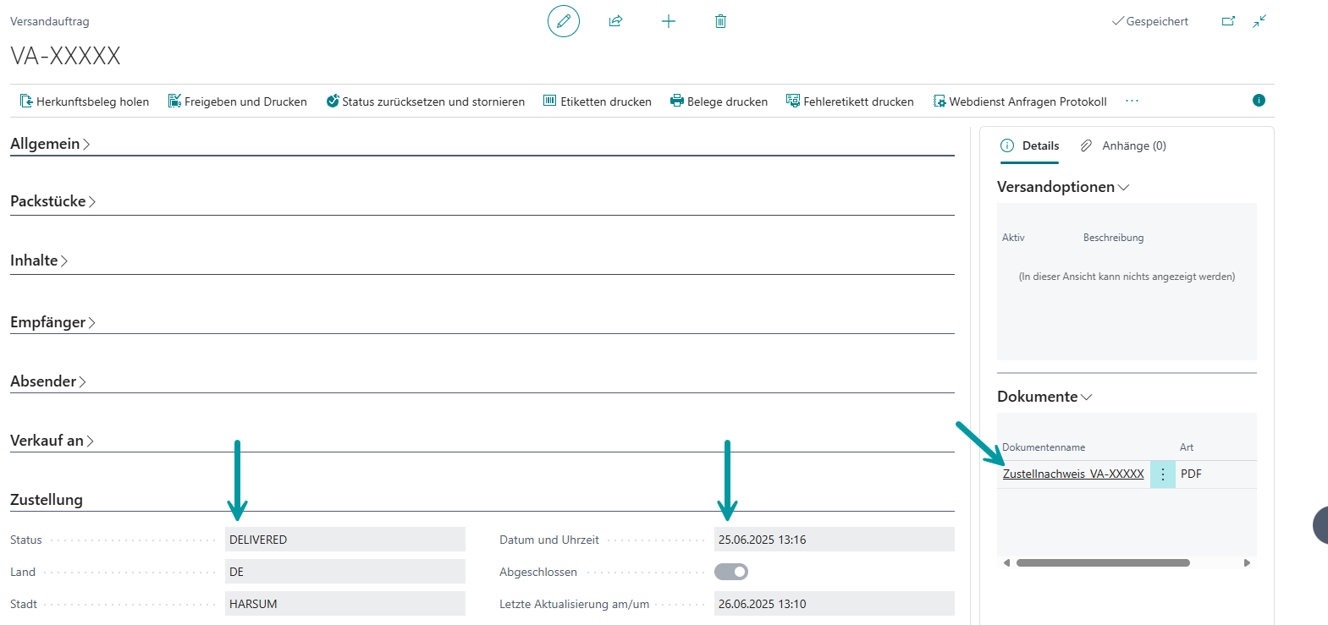Open page in new window icon

tap(1228, 21)
